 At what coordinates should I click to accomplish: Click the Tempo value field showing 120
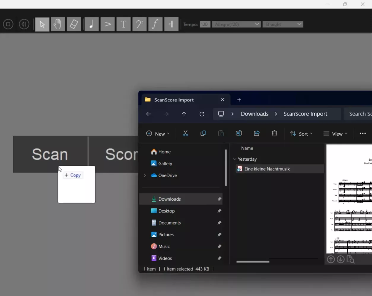205,24
